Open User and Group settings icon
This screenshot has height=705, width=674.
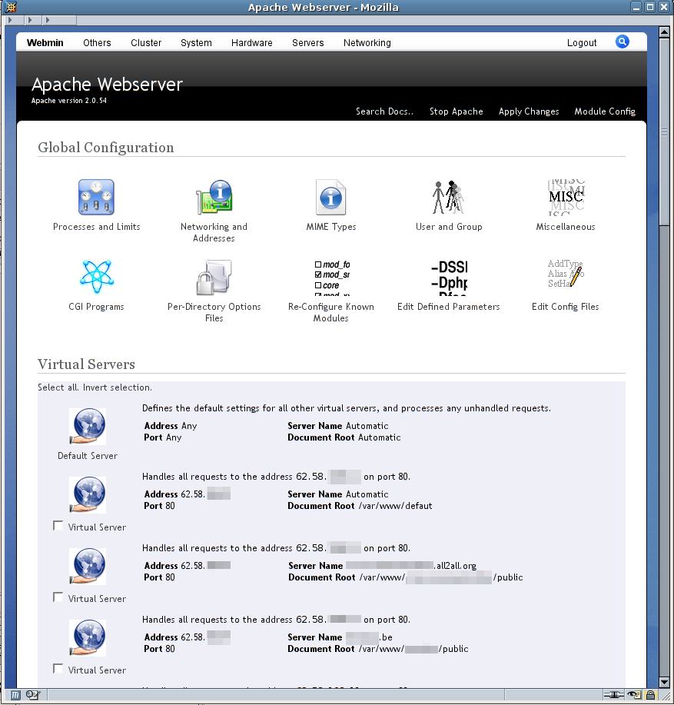449,198
